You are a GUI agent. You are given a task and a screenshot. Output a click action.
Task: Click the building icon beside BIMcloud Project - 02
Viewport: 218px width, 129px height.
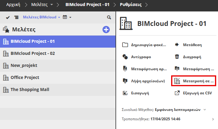6,53
